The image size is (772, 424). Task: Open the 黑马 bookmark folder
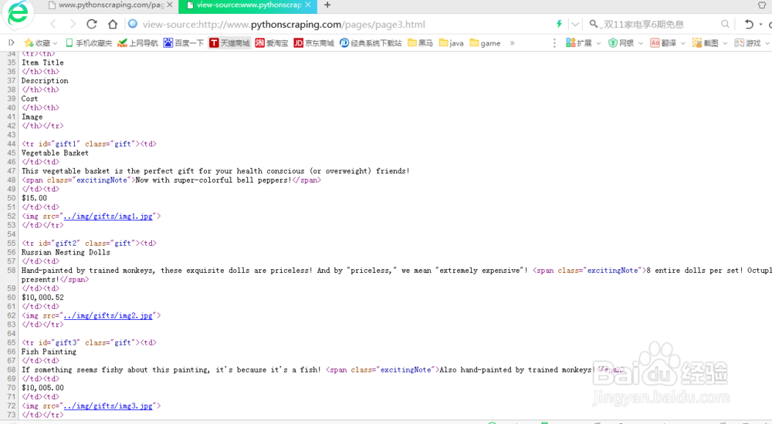point(421,43)
